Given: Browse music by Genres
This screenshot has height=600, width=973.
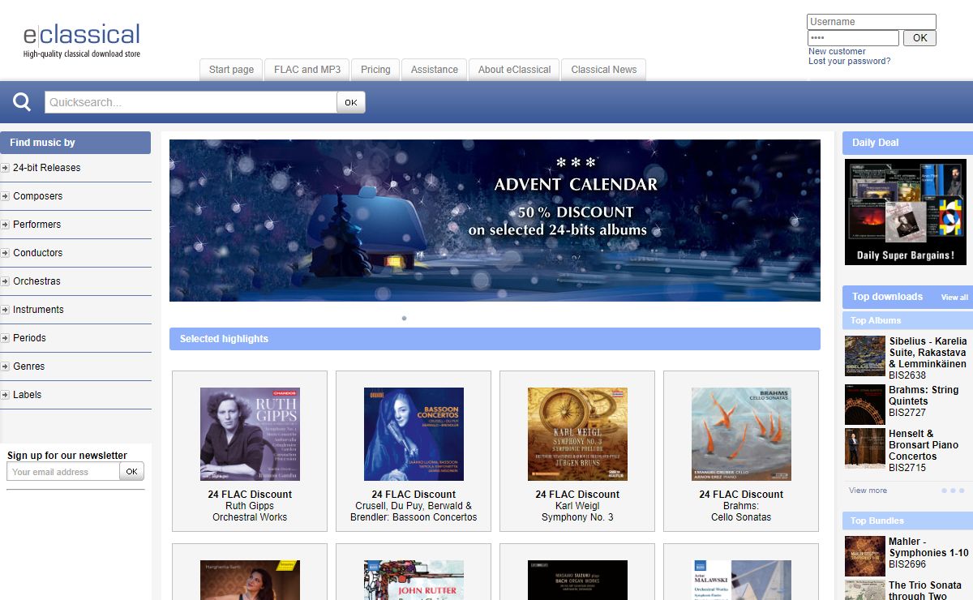Looking at the screenshot, I should coord(29,366).
